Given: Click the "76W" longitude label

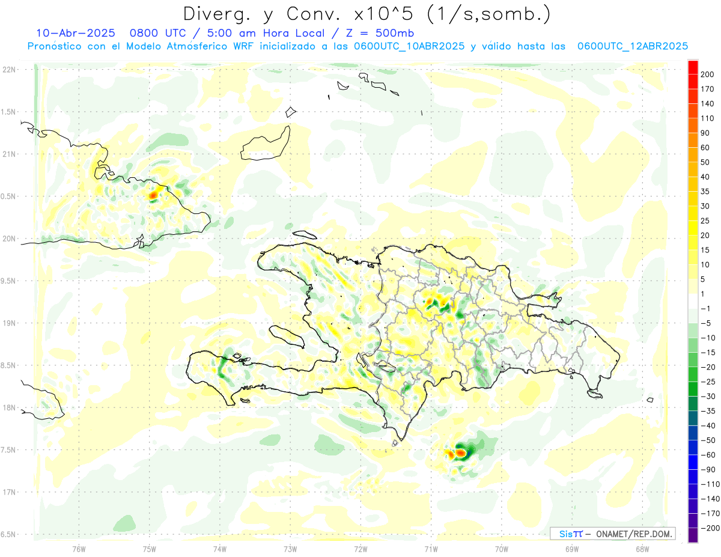Looking at the screenshot, I should [79, 549].
